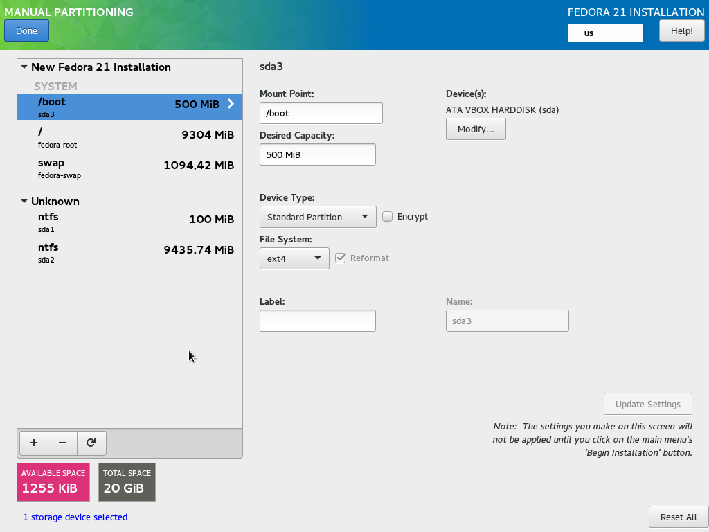Screen dimensions: 709x532
Task: Click the Reset All button
Action: pyautogui.click(x=679, y=517)
